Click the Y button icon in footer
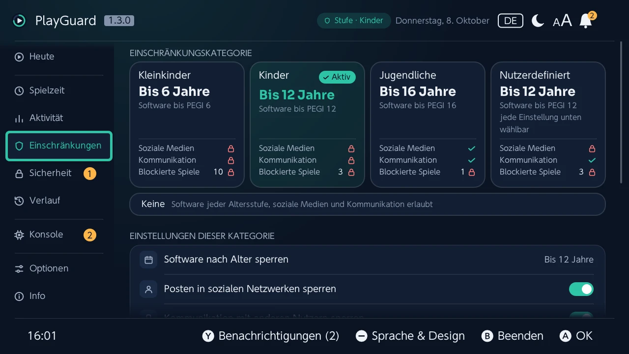 (208, 336)
